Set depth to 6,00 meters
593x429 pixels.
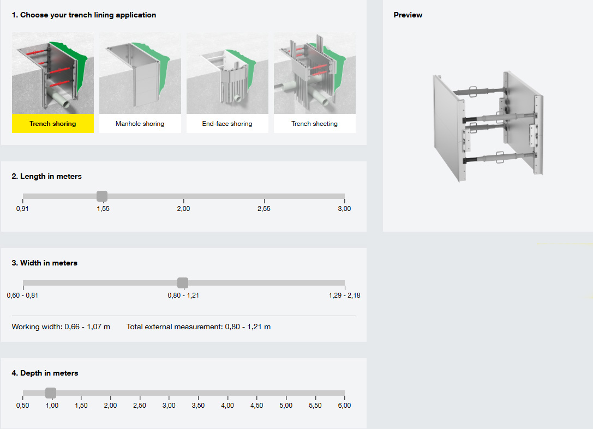click(344, 393)
